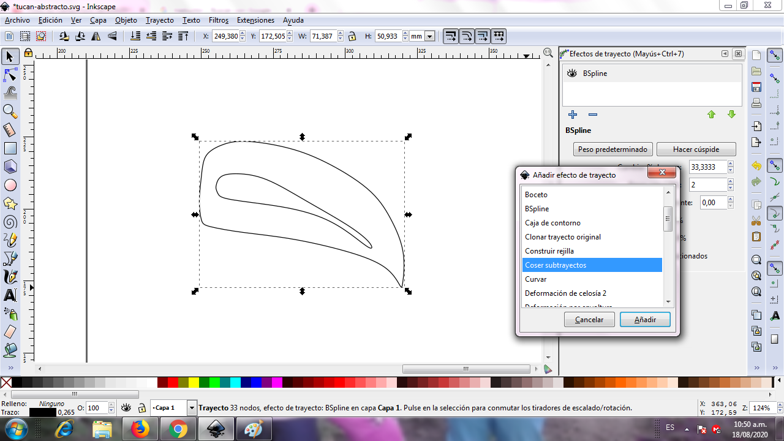Select Curvar in effect list
Viewport: 784px width, 441px height.
592,279
